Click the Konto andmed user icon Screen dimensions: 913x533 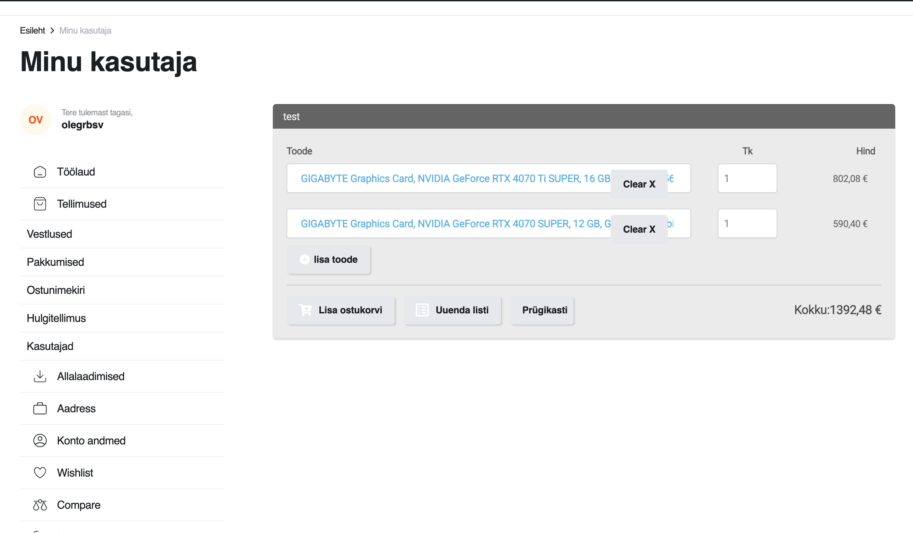coord(40,441)
